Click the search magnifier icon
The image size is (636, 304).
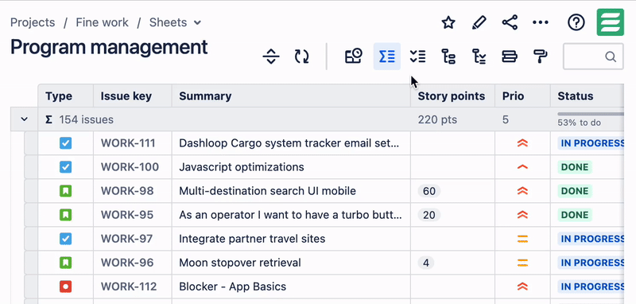[611, 57]
